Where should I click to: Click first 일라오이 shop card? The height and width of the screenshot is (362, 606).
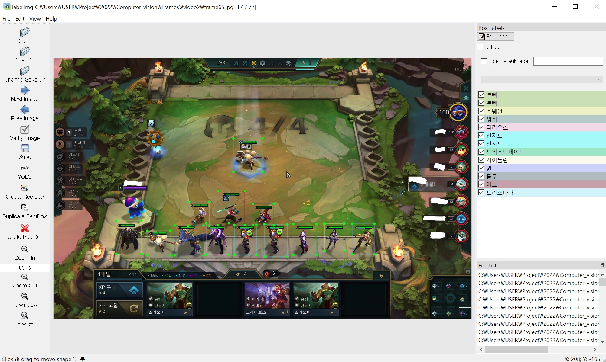[x=169, y=299]
